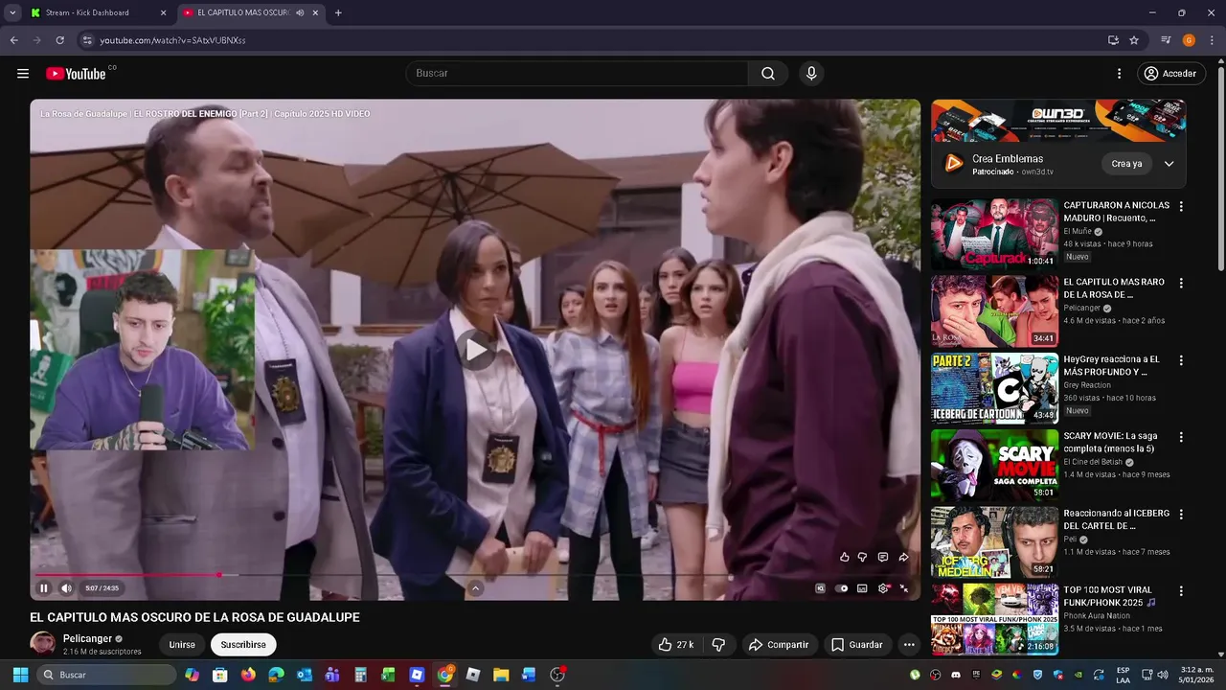Screen dimensions: 1226x690
Task: Click the large play overlay in the video center
Action: click(475, 350)
